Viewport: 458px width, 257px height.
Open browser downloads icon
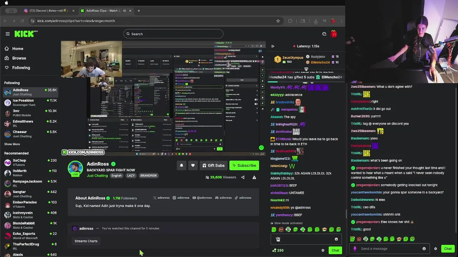[316, 21]
